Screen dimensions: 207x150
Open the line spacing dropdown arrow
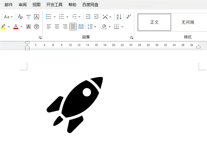click(95, 27)
